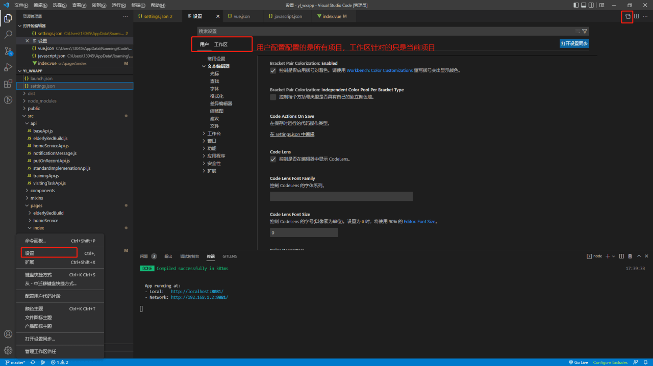This screenshot has height=366, width=653.
Task: Open Run and Debug view
Action: click(x=8, y=67)
